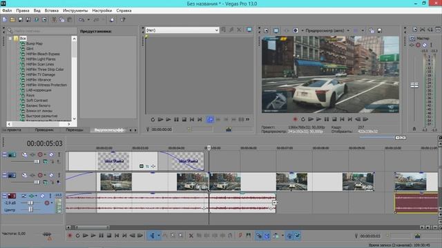Open Track Motion on video track 1
The image size is (442, 248).
tap(25, 154)
